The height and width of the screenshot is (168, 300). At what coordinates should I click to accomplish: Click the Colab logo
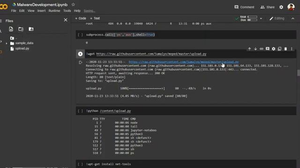tap(4, 7)
